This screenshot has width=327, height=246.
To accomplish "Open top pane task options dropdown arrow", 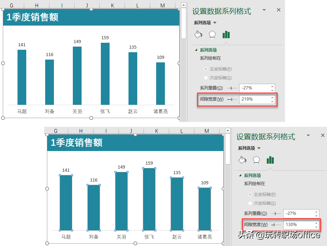I will pyautogui.click(x=264, y=10).
